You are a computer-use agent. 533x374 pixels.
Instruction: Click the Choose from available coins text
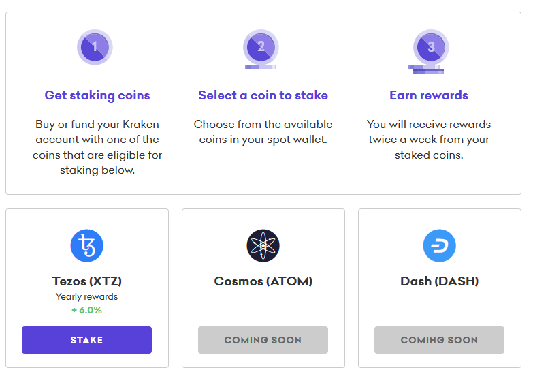click(263, 132)
